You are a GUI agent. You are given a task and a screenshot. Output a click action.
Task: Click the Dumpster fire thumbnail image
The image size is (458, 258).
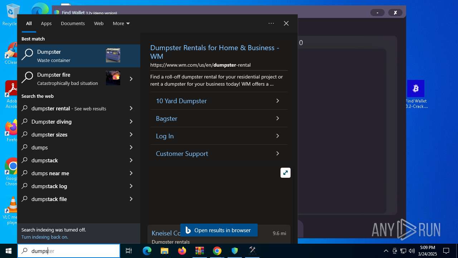[113, 78]
